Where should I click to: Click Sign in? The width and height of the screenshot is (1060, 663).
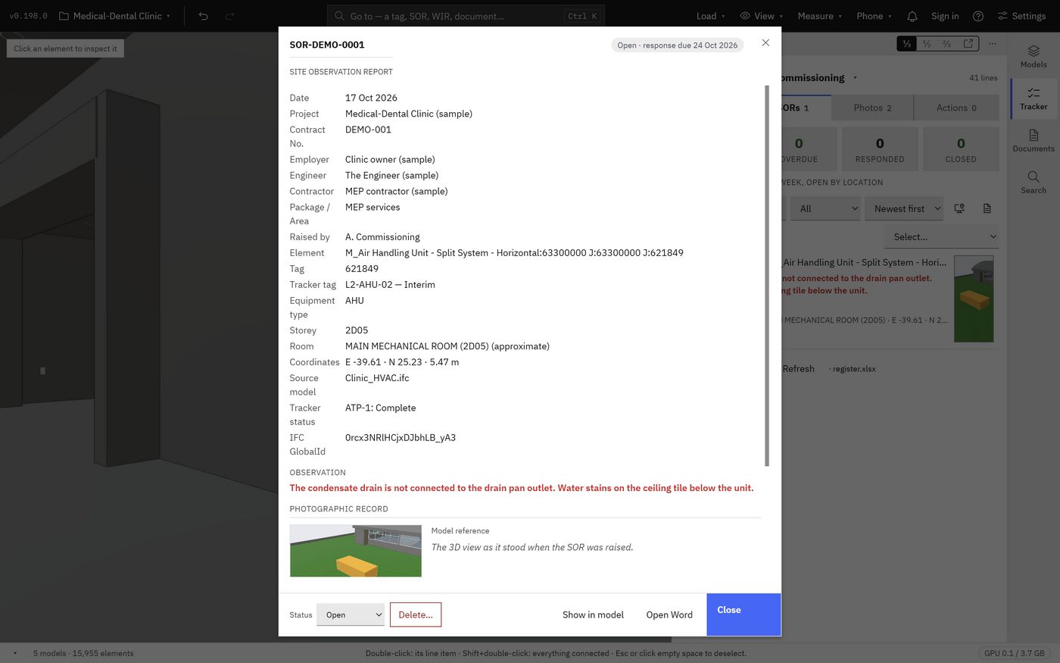[x=945, y=16]
